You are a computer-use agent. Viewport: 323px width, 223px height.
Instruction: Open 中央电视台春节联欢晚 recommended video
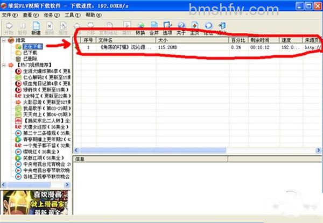[x=47, y=170]
